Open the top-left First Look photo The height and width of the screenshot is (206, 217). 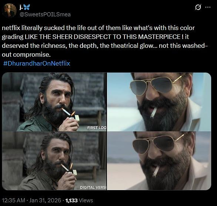[54, 102]
